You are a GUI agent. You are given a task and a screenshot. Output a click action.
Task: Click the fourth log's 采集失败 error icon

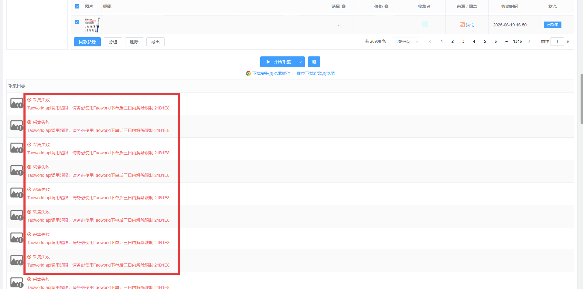click(x=29, y=167)
